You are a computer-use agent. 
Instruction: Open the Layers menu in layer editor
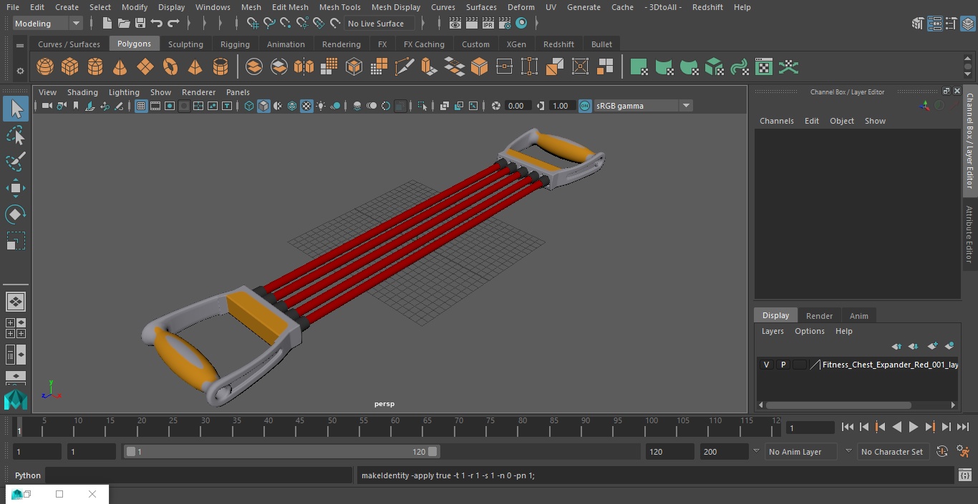tap(773, 331)
